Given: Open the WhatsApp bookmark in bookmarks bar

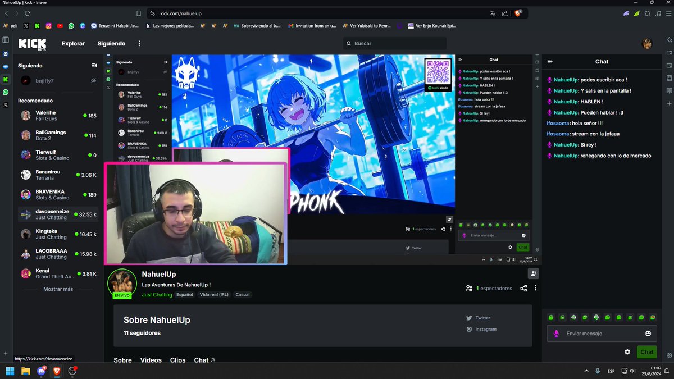Looking at the screenshot, I should coord(71,25).
